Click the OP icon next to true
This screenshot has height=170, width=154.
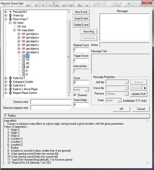pyautogui.click(x=19, y=26)
